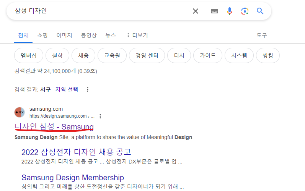The height and width of the screenshot is (191, 305).
Task: Click the 서구 location text
Action: (x=45, y=89)
